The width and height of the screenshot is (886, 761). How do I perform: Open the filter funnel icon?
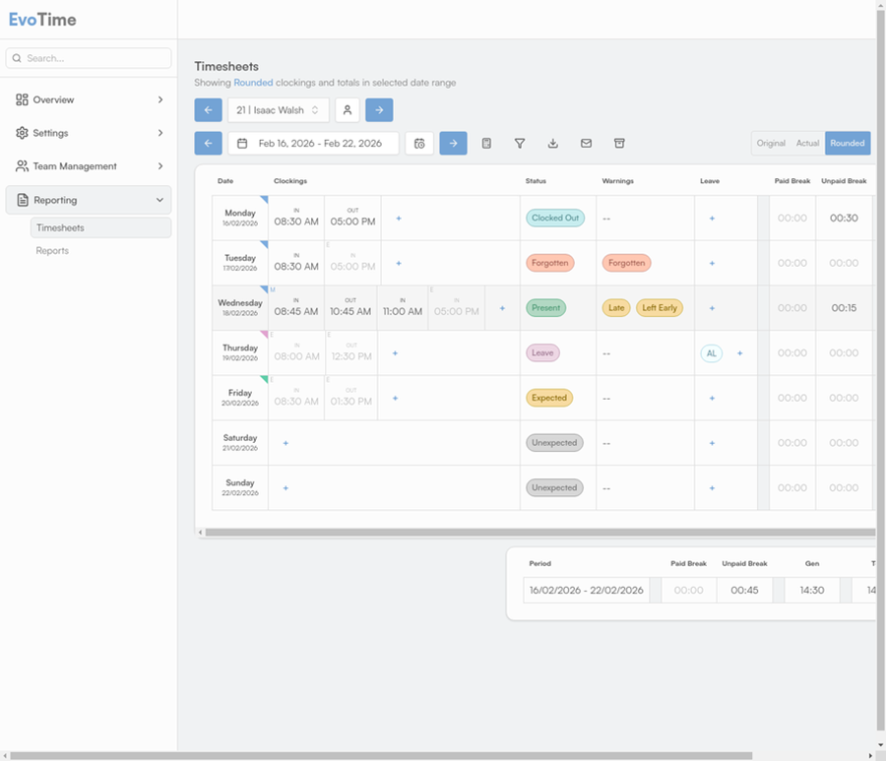click(520, 144)
